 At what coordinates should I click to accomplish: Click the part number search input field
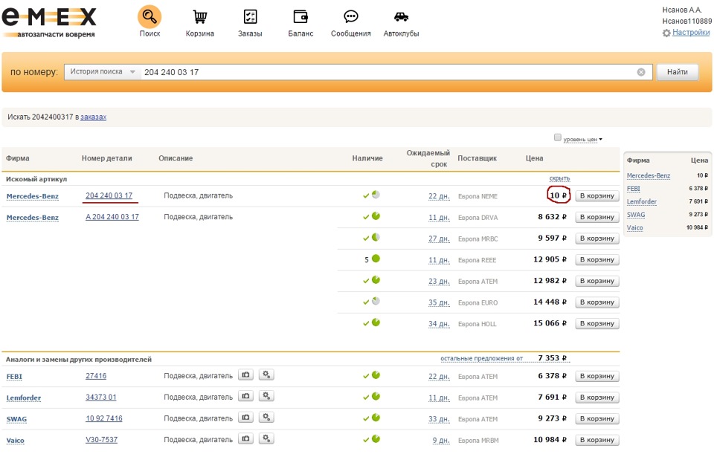[x=387, y=72]
